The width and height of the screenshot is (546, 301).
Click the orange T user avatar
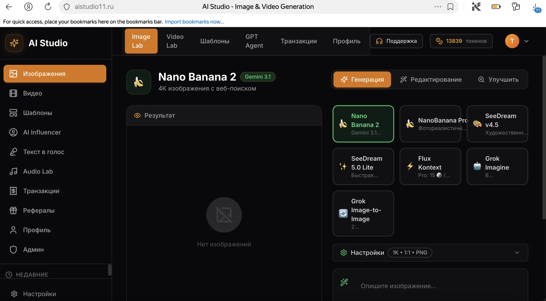point(512,41)
